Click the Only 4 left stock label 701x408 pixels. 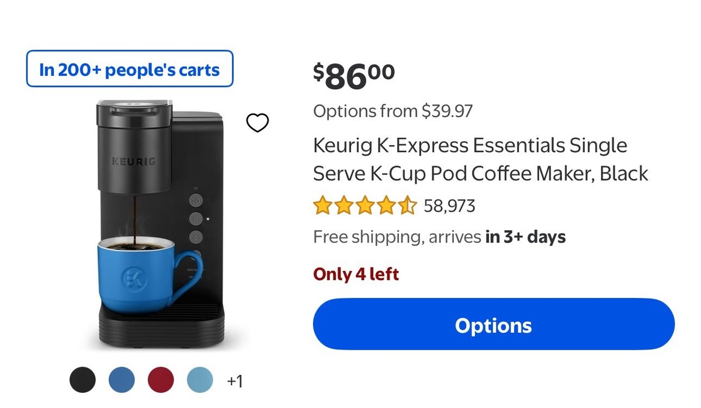356,273
